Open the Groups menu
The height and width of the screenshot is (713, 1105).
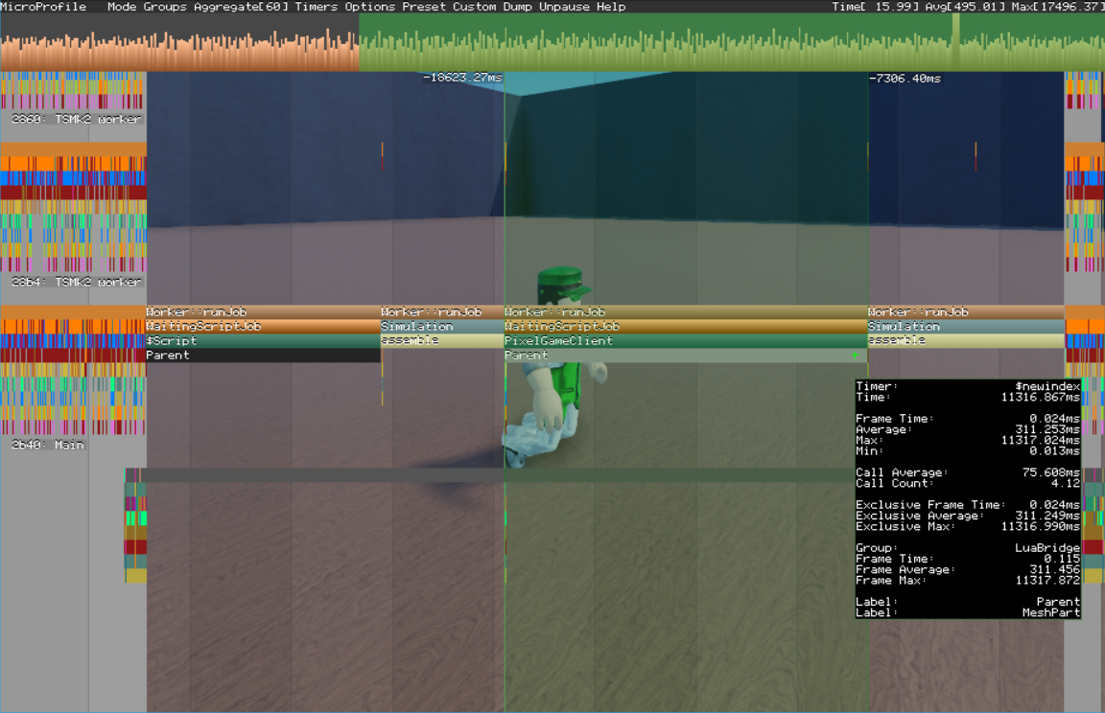[165, 7]
